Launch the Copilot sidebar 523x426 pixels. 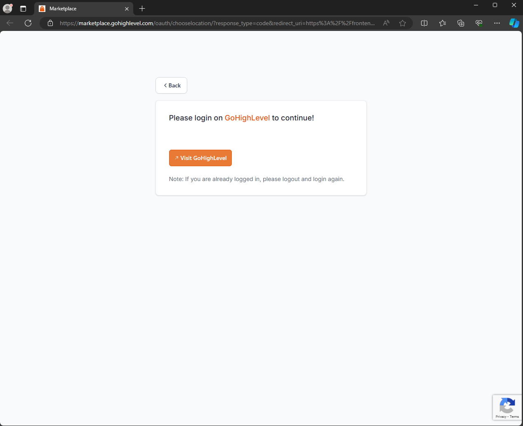point(514,23)
